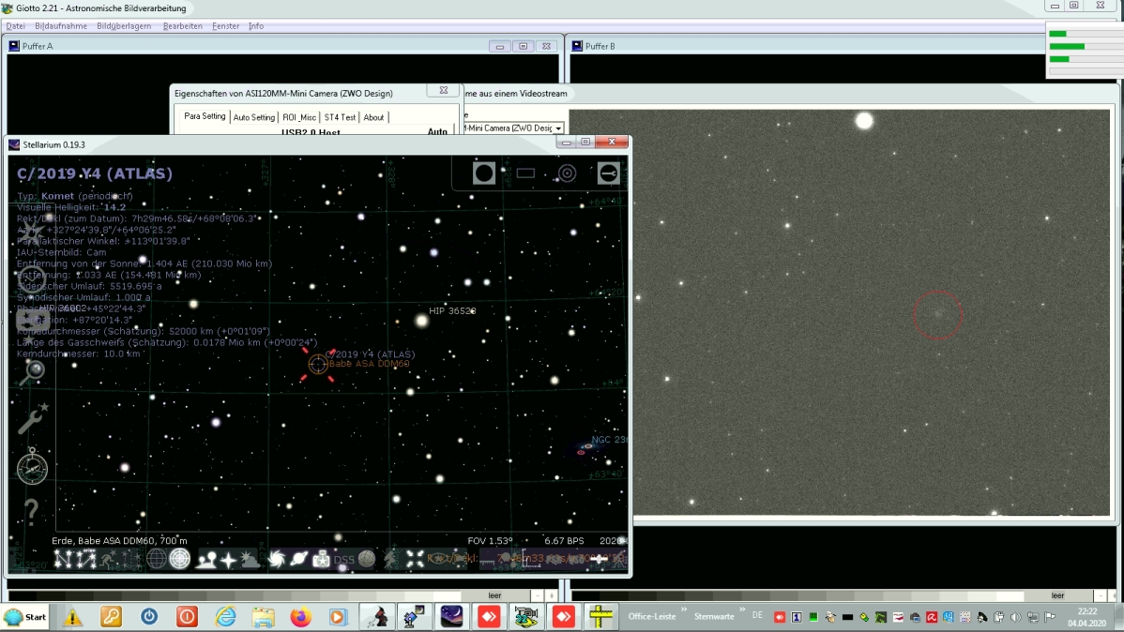Toggle constellation lines in Stellarium toolbar
1124x632 pixels.
(63, 560)
